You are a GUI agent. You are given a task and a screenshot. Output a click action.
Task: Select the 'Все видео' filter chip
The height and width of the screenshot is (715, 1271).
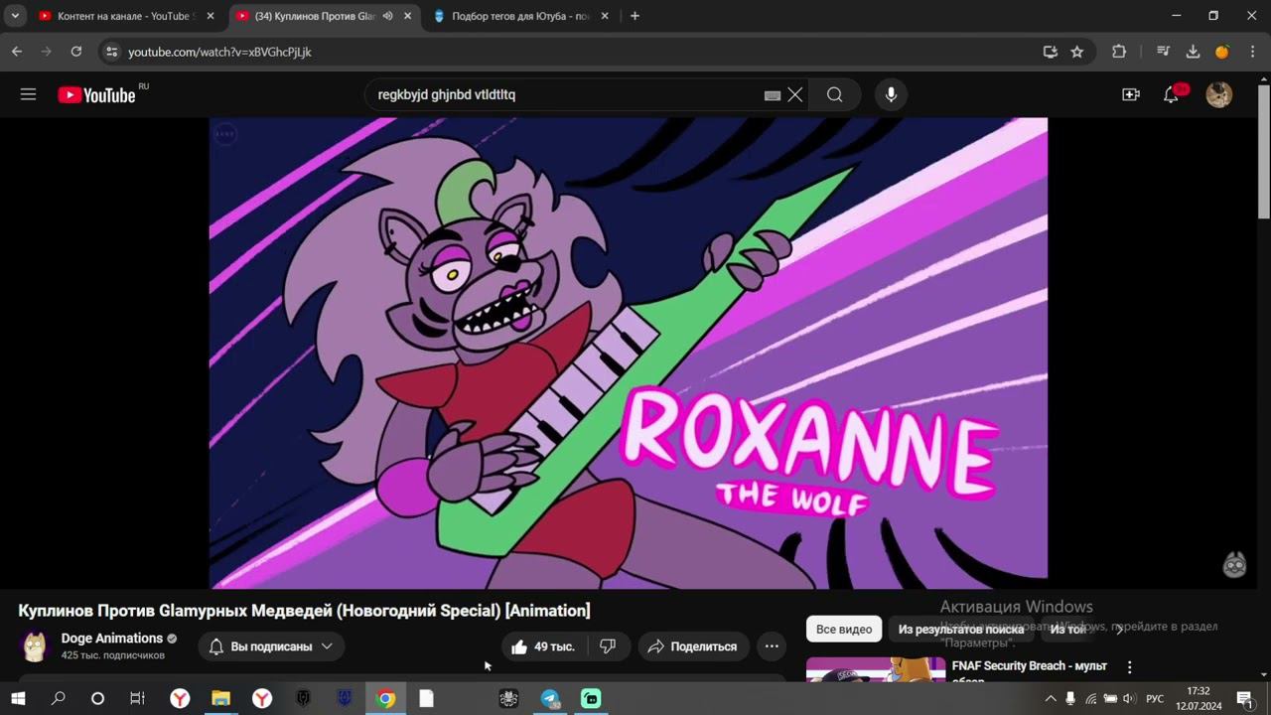843,630
